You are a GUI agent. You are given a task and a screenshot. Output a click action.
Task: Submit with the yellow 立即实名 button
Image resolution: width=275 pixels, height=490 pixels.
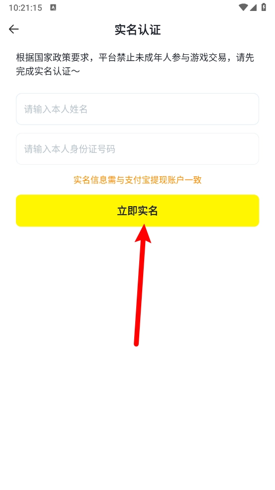tap(137, 211)
